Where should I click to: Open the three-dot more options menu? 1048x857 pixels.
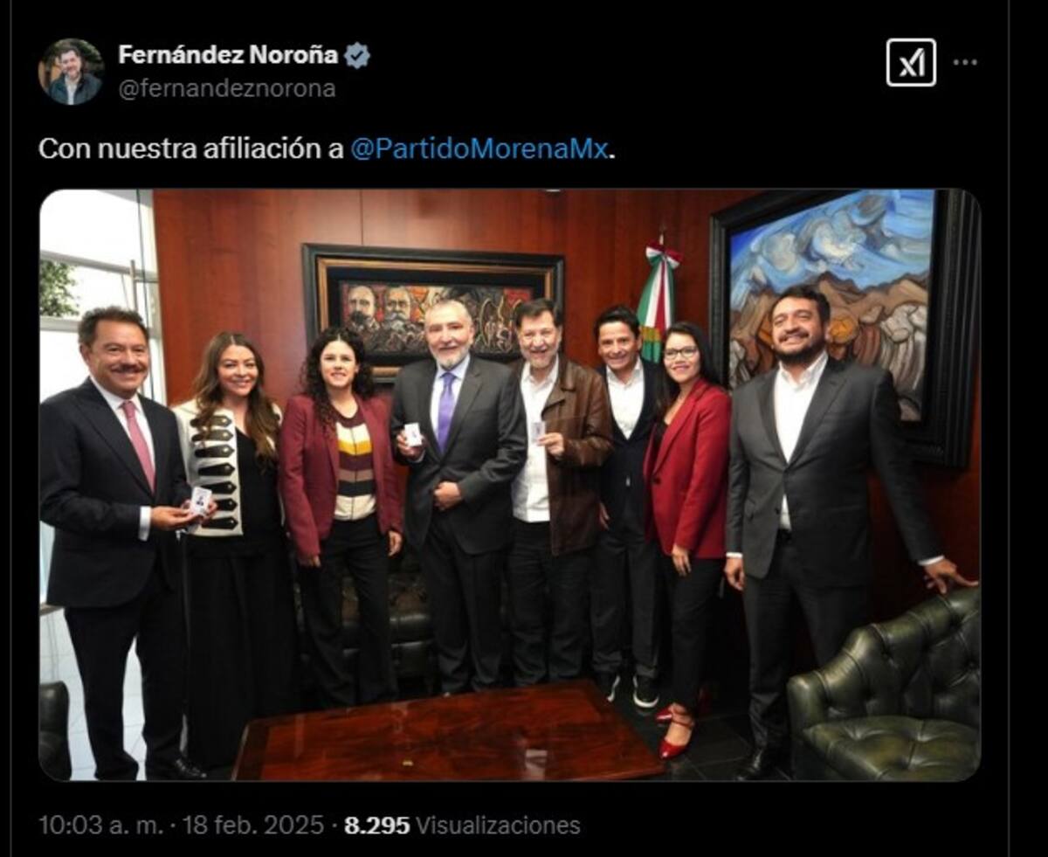965,63
